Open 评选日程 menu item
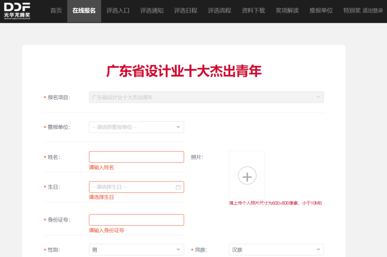The height and width of the screenshot is (257, 387). tap(186, 11)
